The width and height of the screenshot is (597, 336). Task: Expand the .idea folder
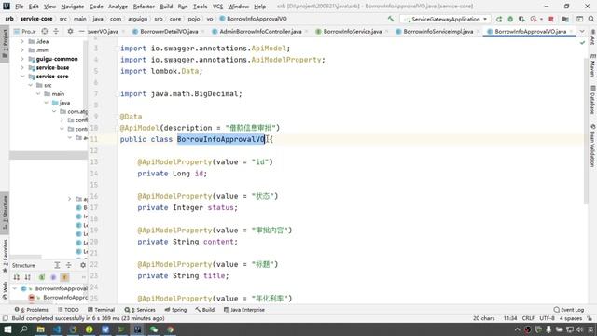22,41
